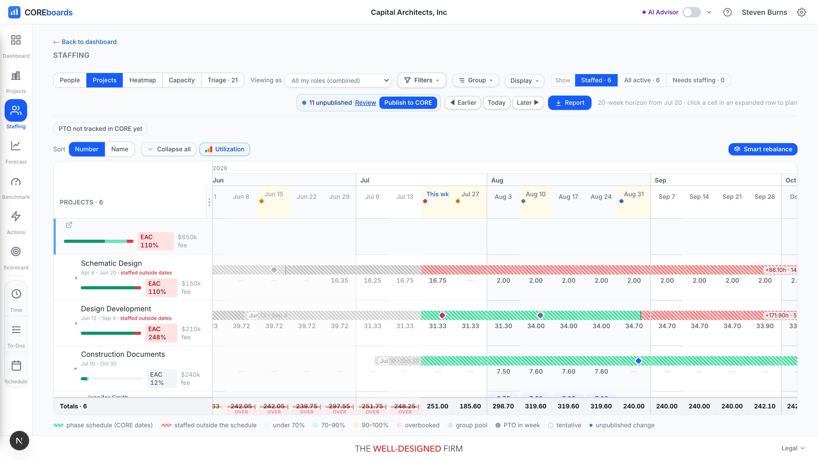Open the Legal footer menu
The height and width of the screenshot is (460, 818).
coord(793,448)
